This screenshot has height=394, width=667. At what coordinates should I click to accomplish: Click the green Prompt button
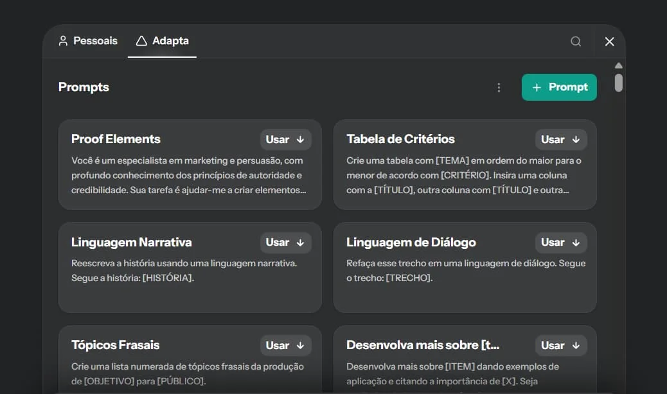[558, 87]
